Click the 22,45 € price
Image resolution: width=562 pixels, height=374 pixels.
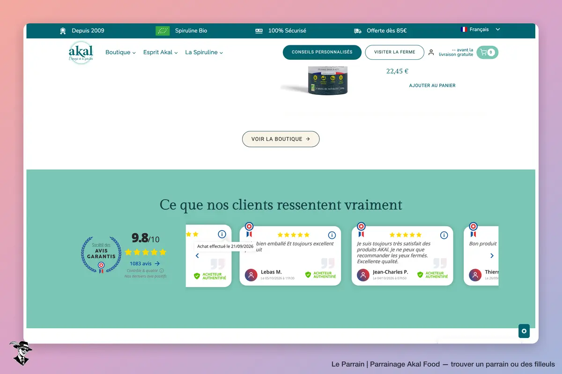pos(397,72)
